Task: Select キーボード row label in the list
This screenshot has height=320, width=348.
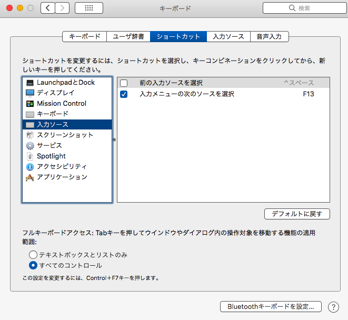Action: point(53,114)
